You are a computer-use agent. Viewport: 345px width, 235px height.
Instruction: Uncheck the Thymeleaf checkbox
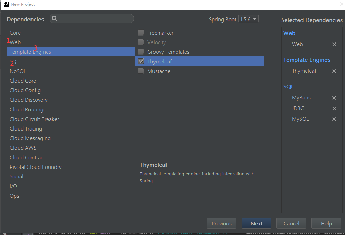pos(141,61)
